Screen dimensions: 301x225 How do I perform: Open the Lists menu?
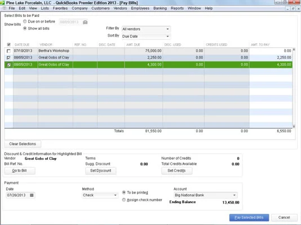45,8
